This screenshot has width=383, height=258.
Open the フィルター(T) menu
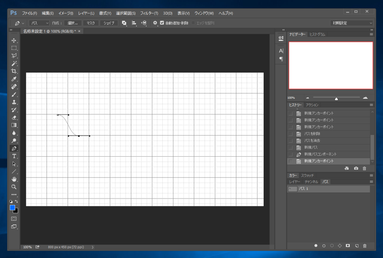pos(149,13)
